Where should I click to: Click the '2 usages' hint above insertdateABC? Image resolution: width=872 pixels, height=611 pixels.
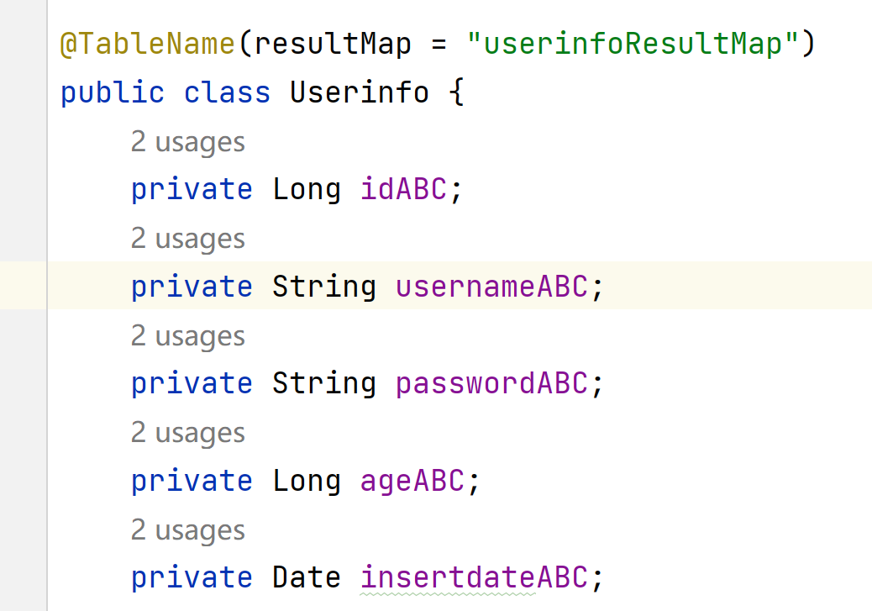pos(187,531)
